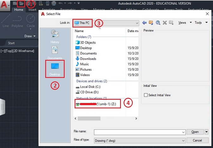Open the Files of type dropdown
The width and height of the screenshot is (213, 148).
click(183, 140)
